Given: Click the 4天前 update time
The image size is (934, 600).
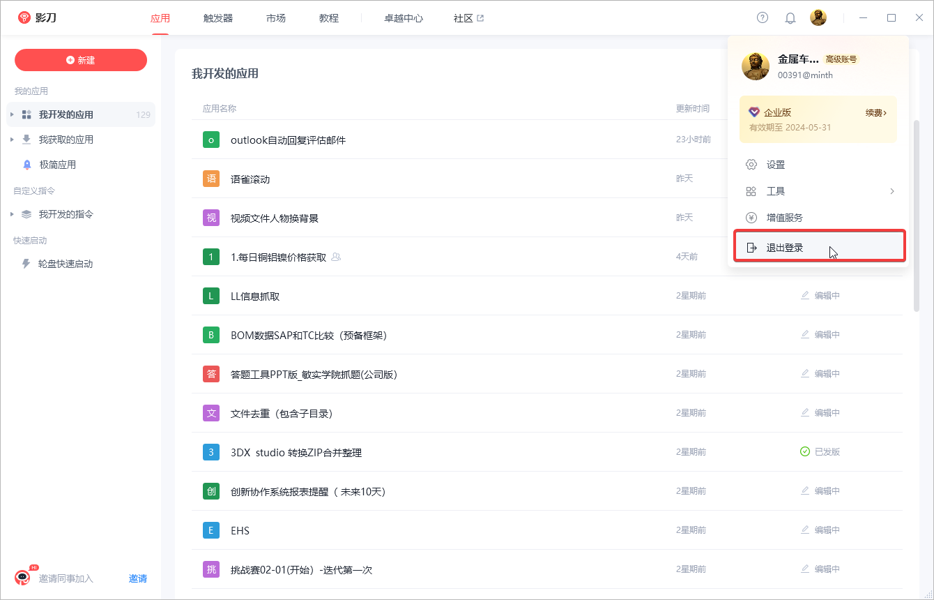Looking at the screenshot, I should [x=687, y=257].
